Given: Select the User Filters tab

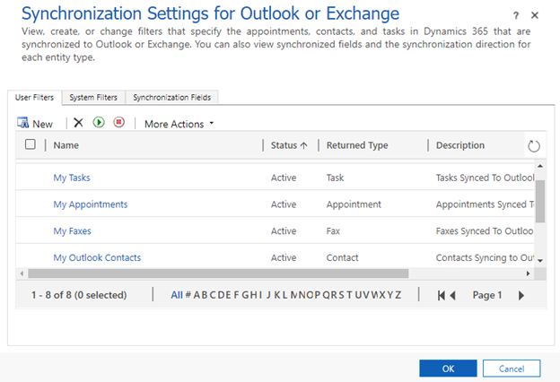Looking at the screenshot, I should pyautogui.click(x=34, y=98).
